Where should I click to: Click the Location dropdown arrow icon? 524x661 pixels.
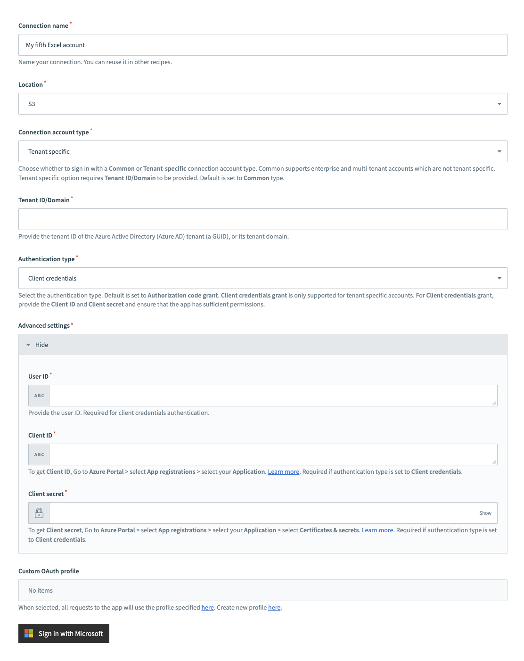click(x=500, y=103)
